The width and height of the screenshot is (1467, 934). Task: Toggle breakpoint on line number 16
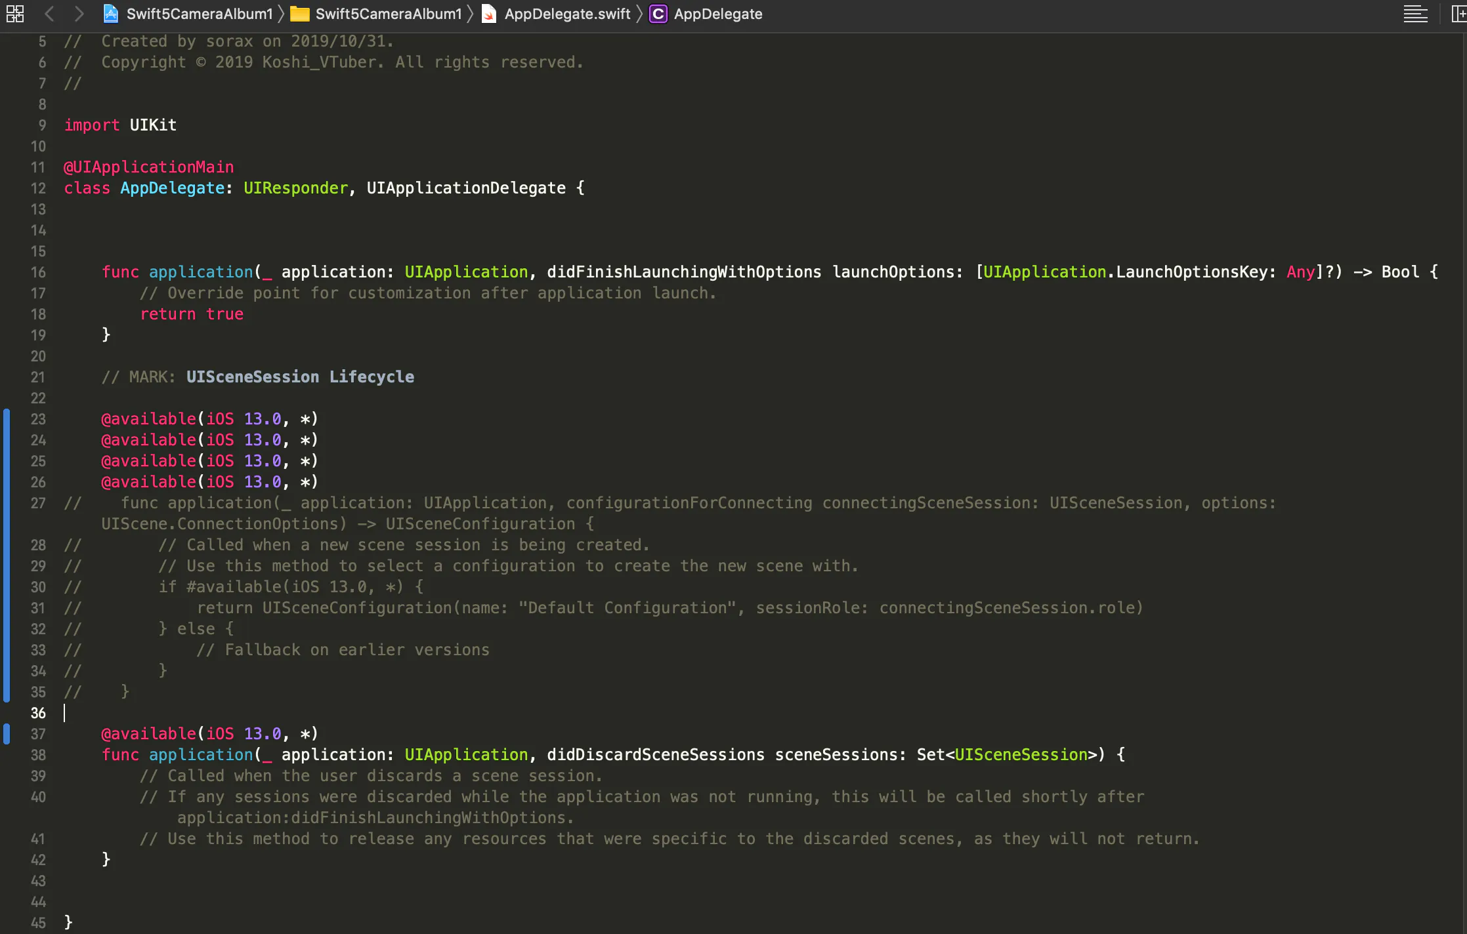click(x=38, y=272)
